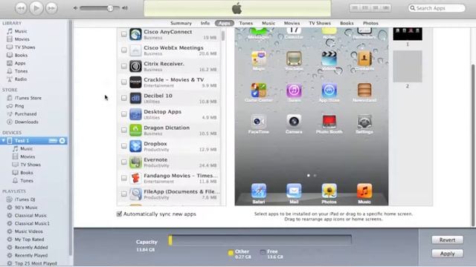
Task: Open the 90's Music playlist
Action: coord(26,208)
